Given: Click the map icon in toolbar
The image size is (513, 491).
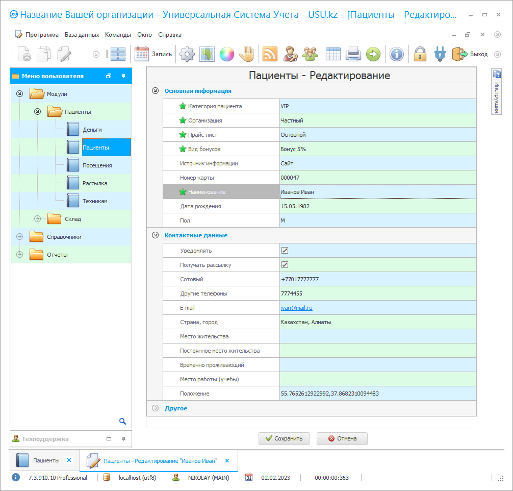Looking at the screenshot, I should [x=207, y=54].
